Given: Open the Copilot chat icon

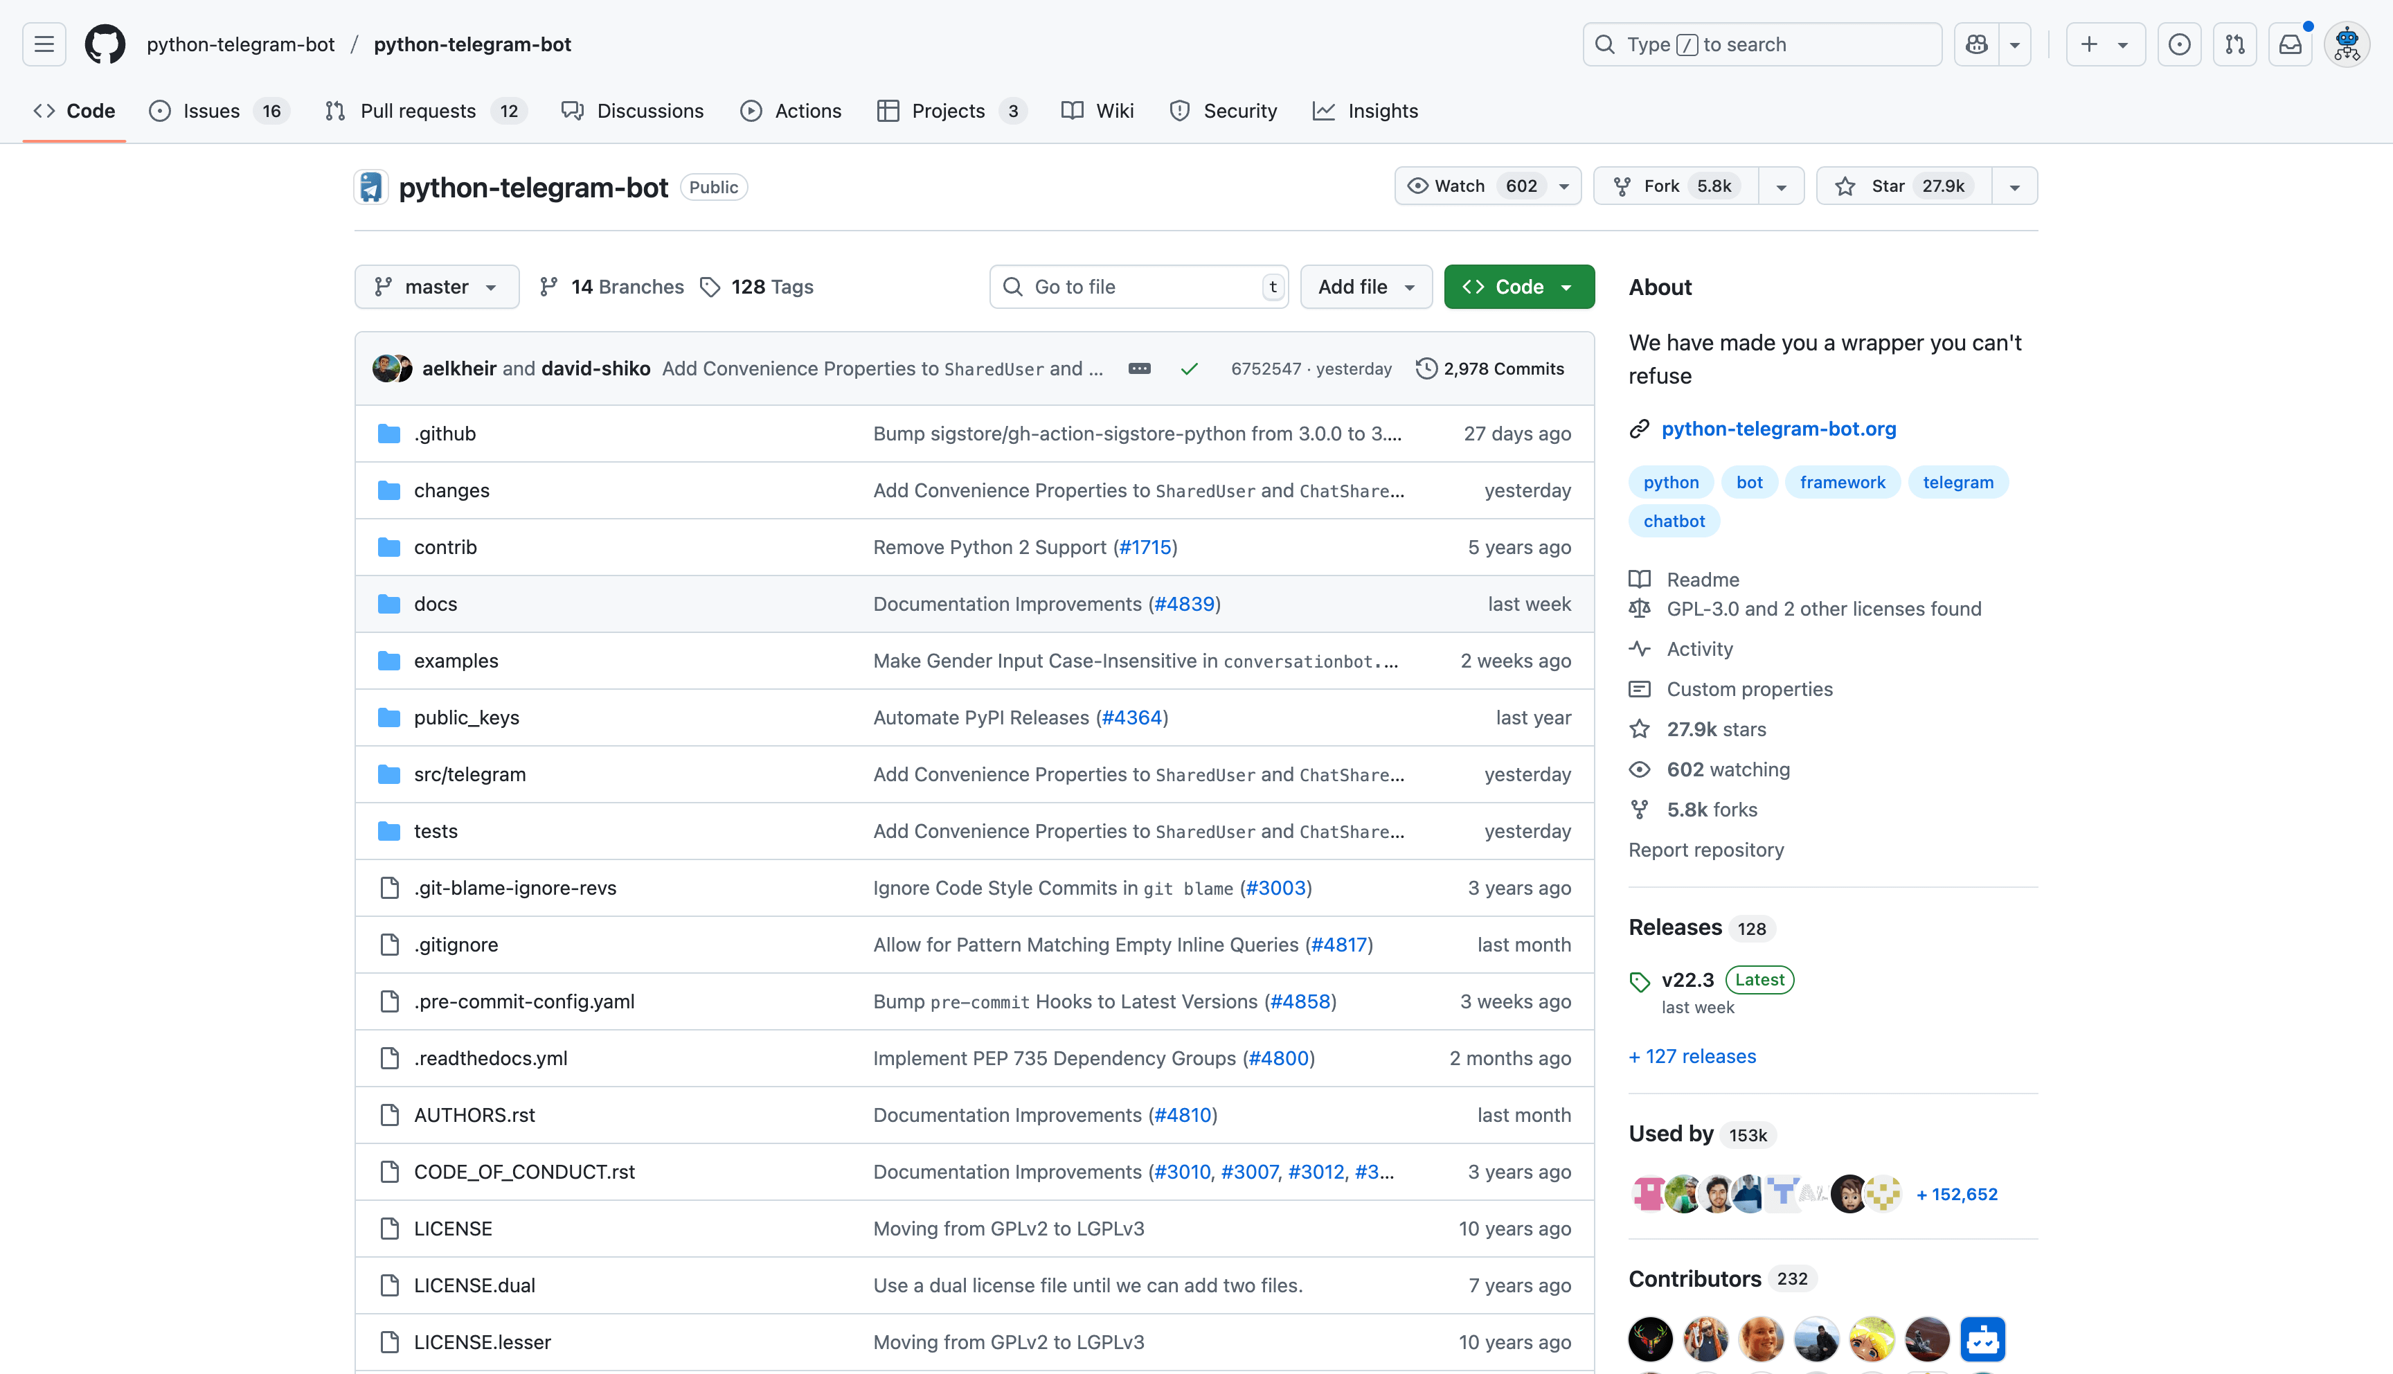Looking at the screenshot, I should [1976, 44].
